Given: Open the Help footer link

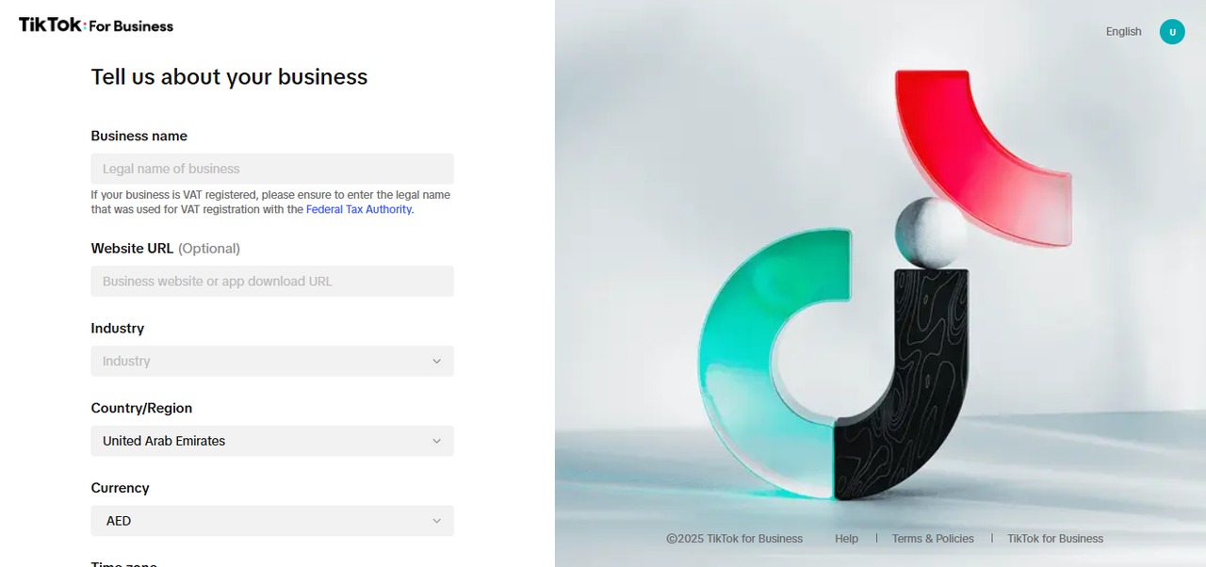Looking at the screenshot, I should coord(846,539).
